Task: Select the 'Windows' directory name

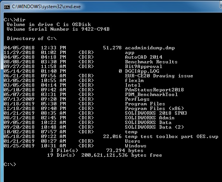Action: 136,146
